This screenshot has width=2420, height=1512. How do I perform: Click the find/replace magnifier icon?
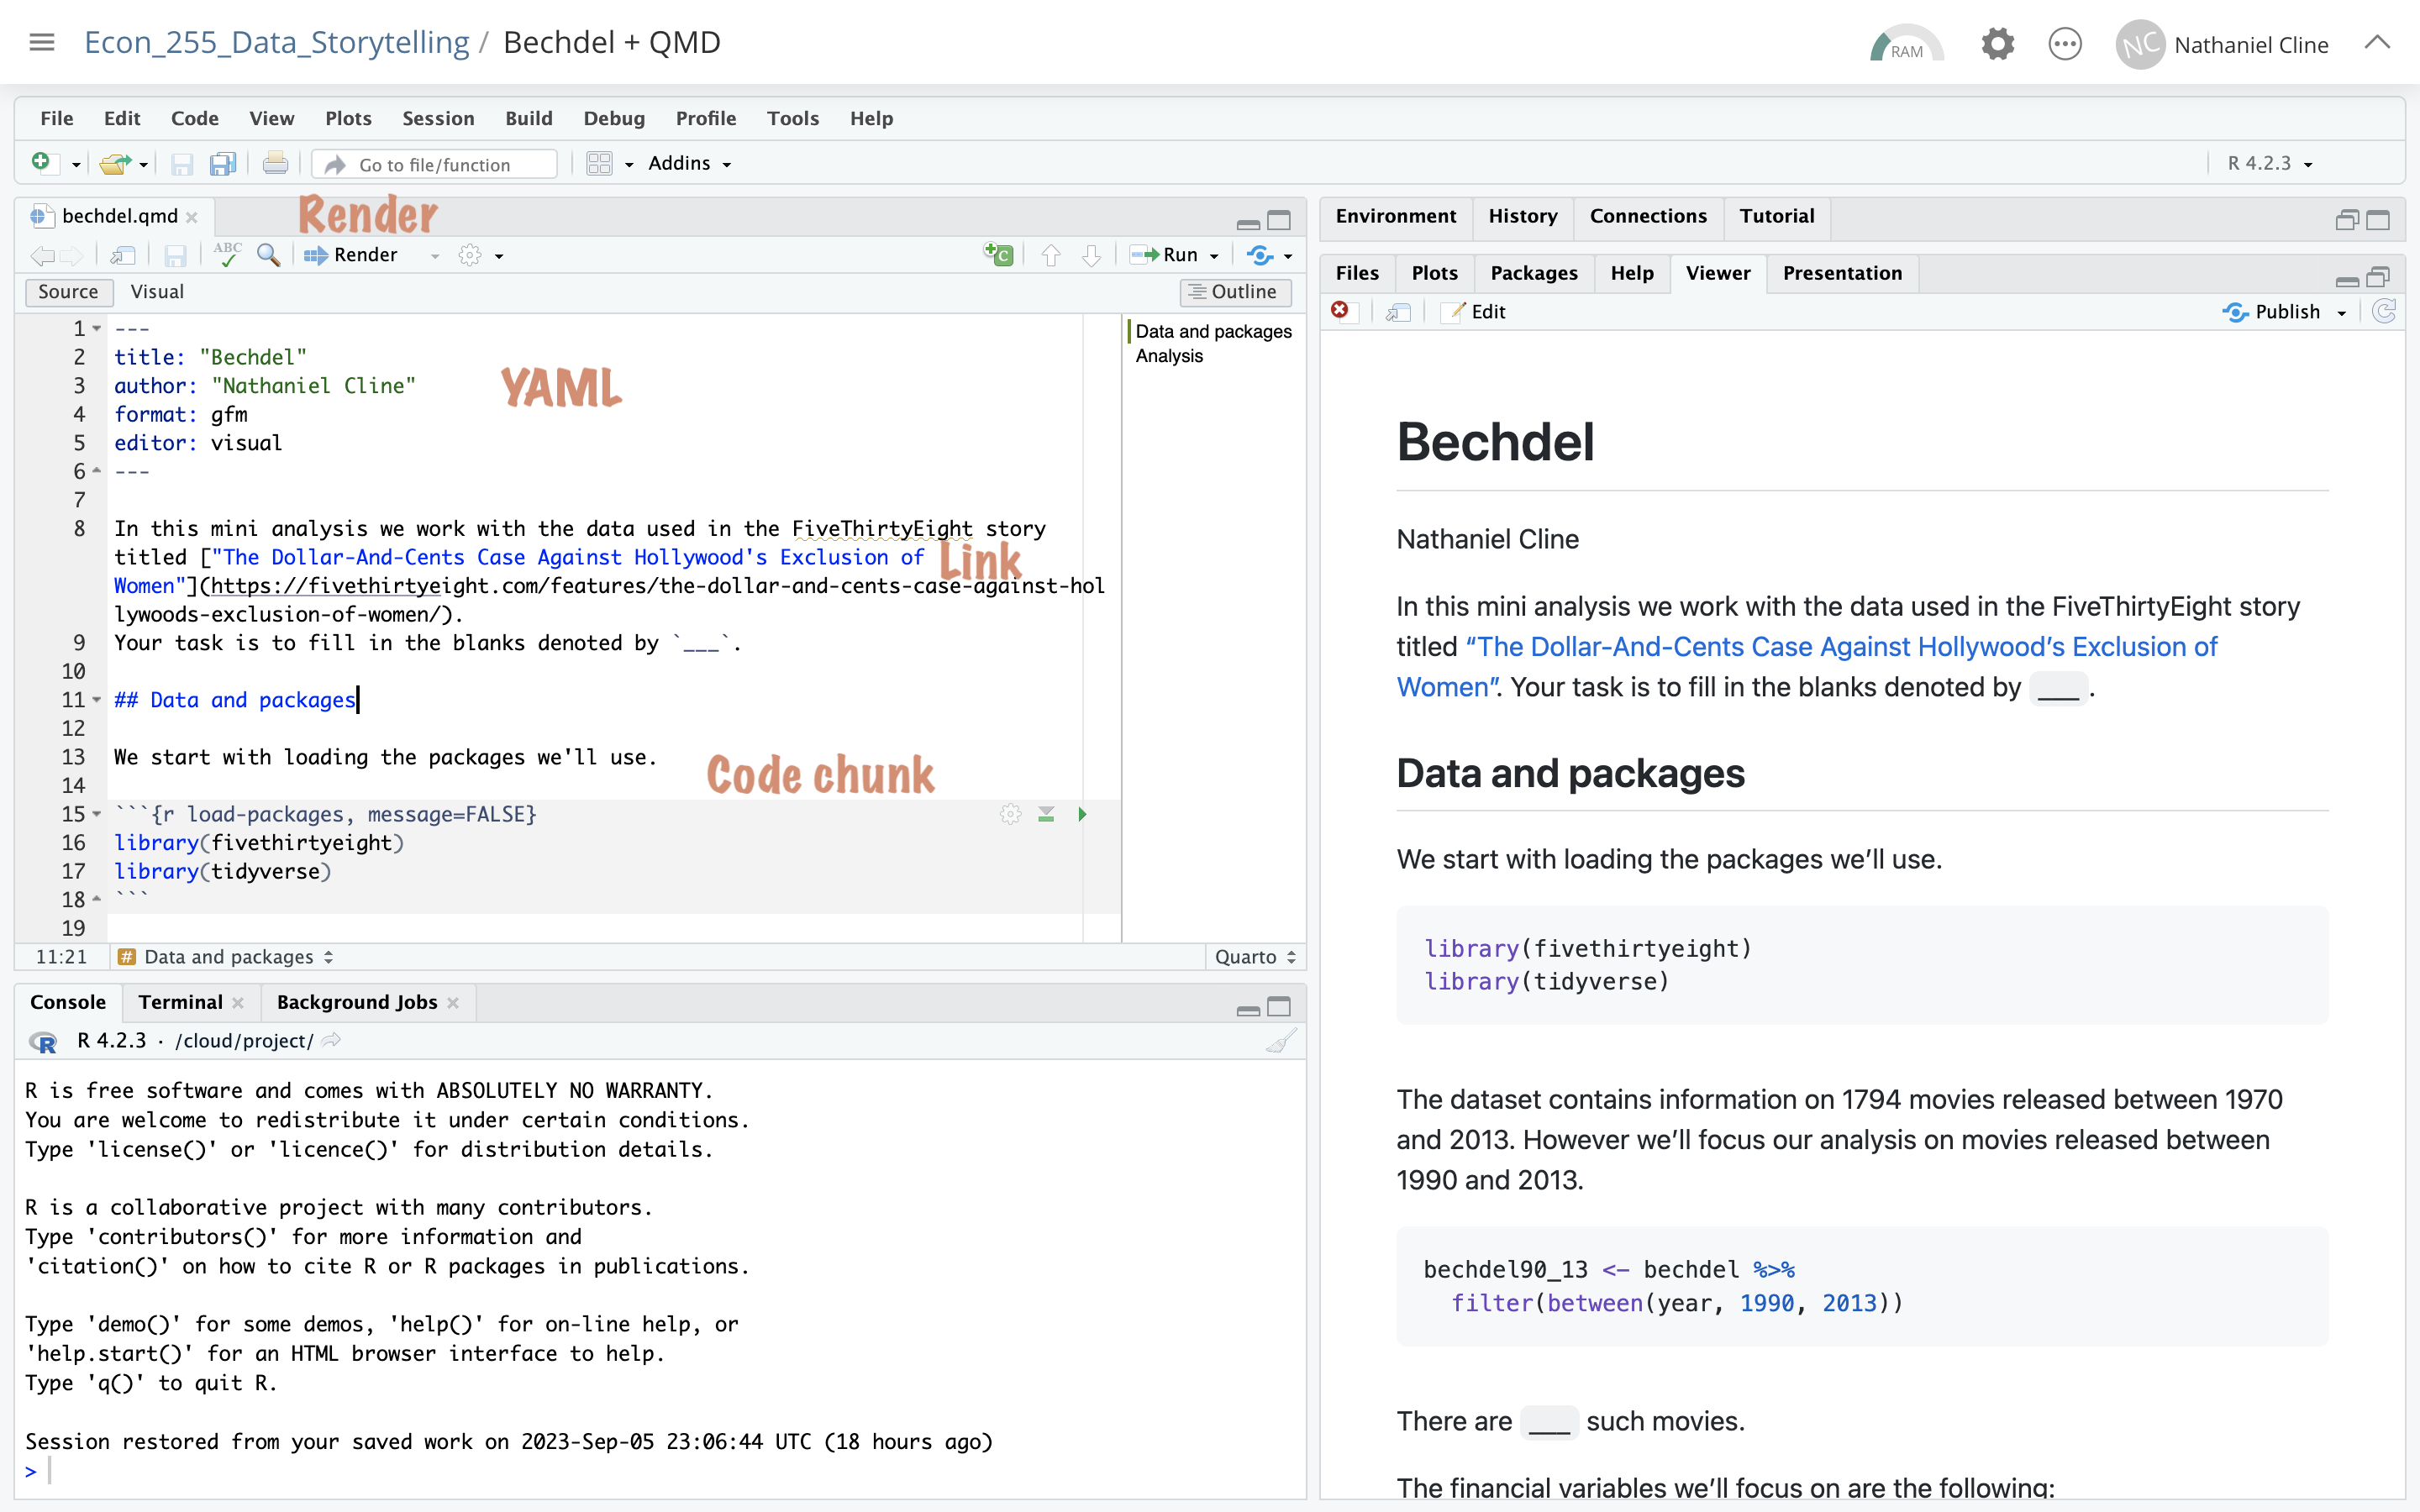268,255
